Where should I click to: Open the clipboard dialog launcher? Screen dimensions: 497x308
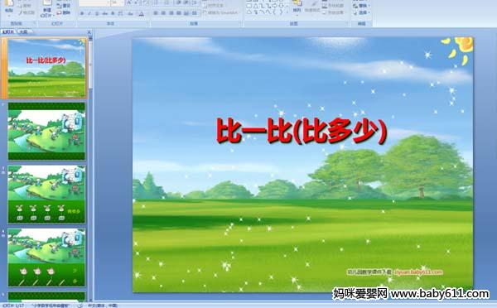[x=35, y=23]
